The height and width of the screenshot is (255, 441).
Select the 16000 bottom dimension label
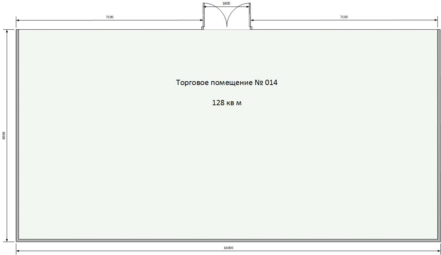click(228, 248)
